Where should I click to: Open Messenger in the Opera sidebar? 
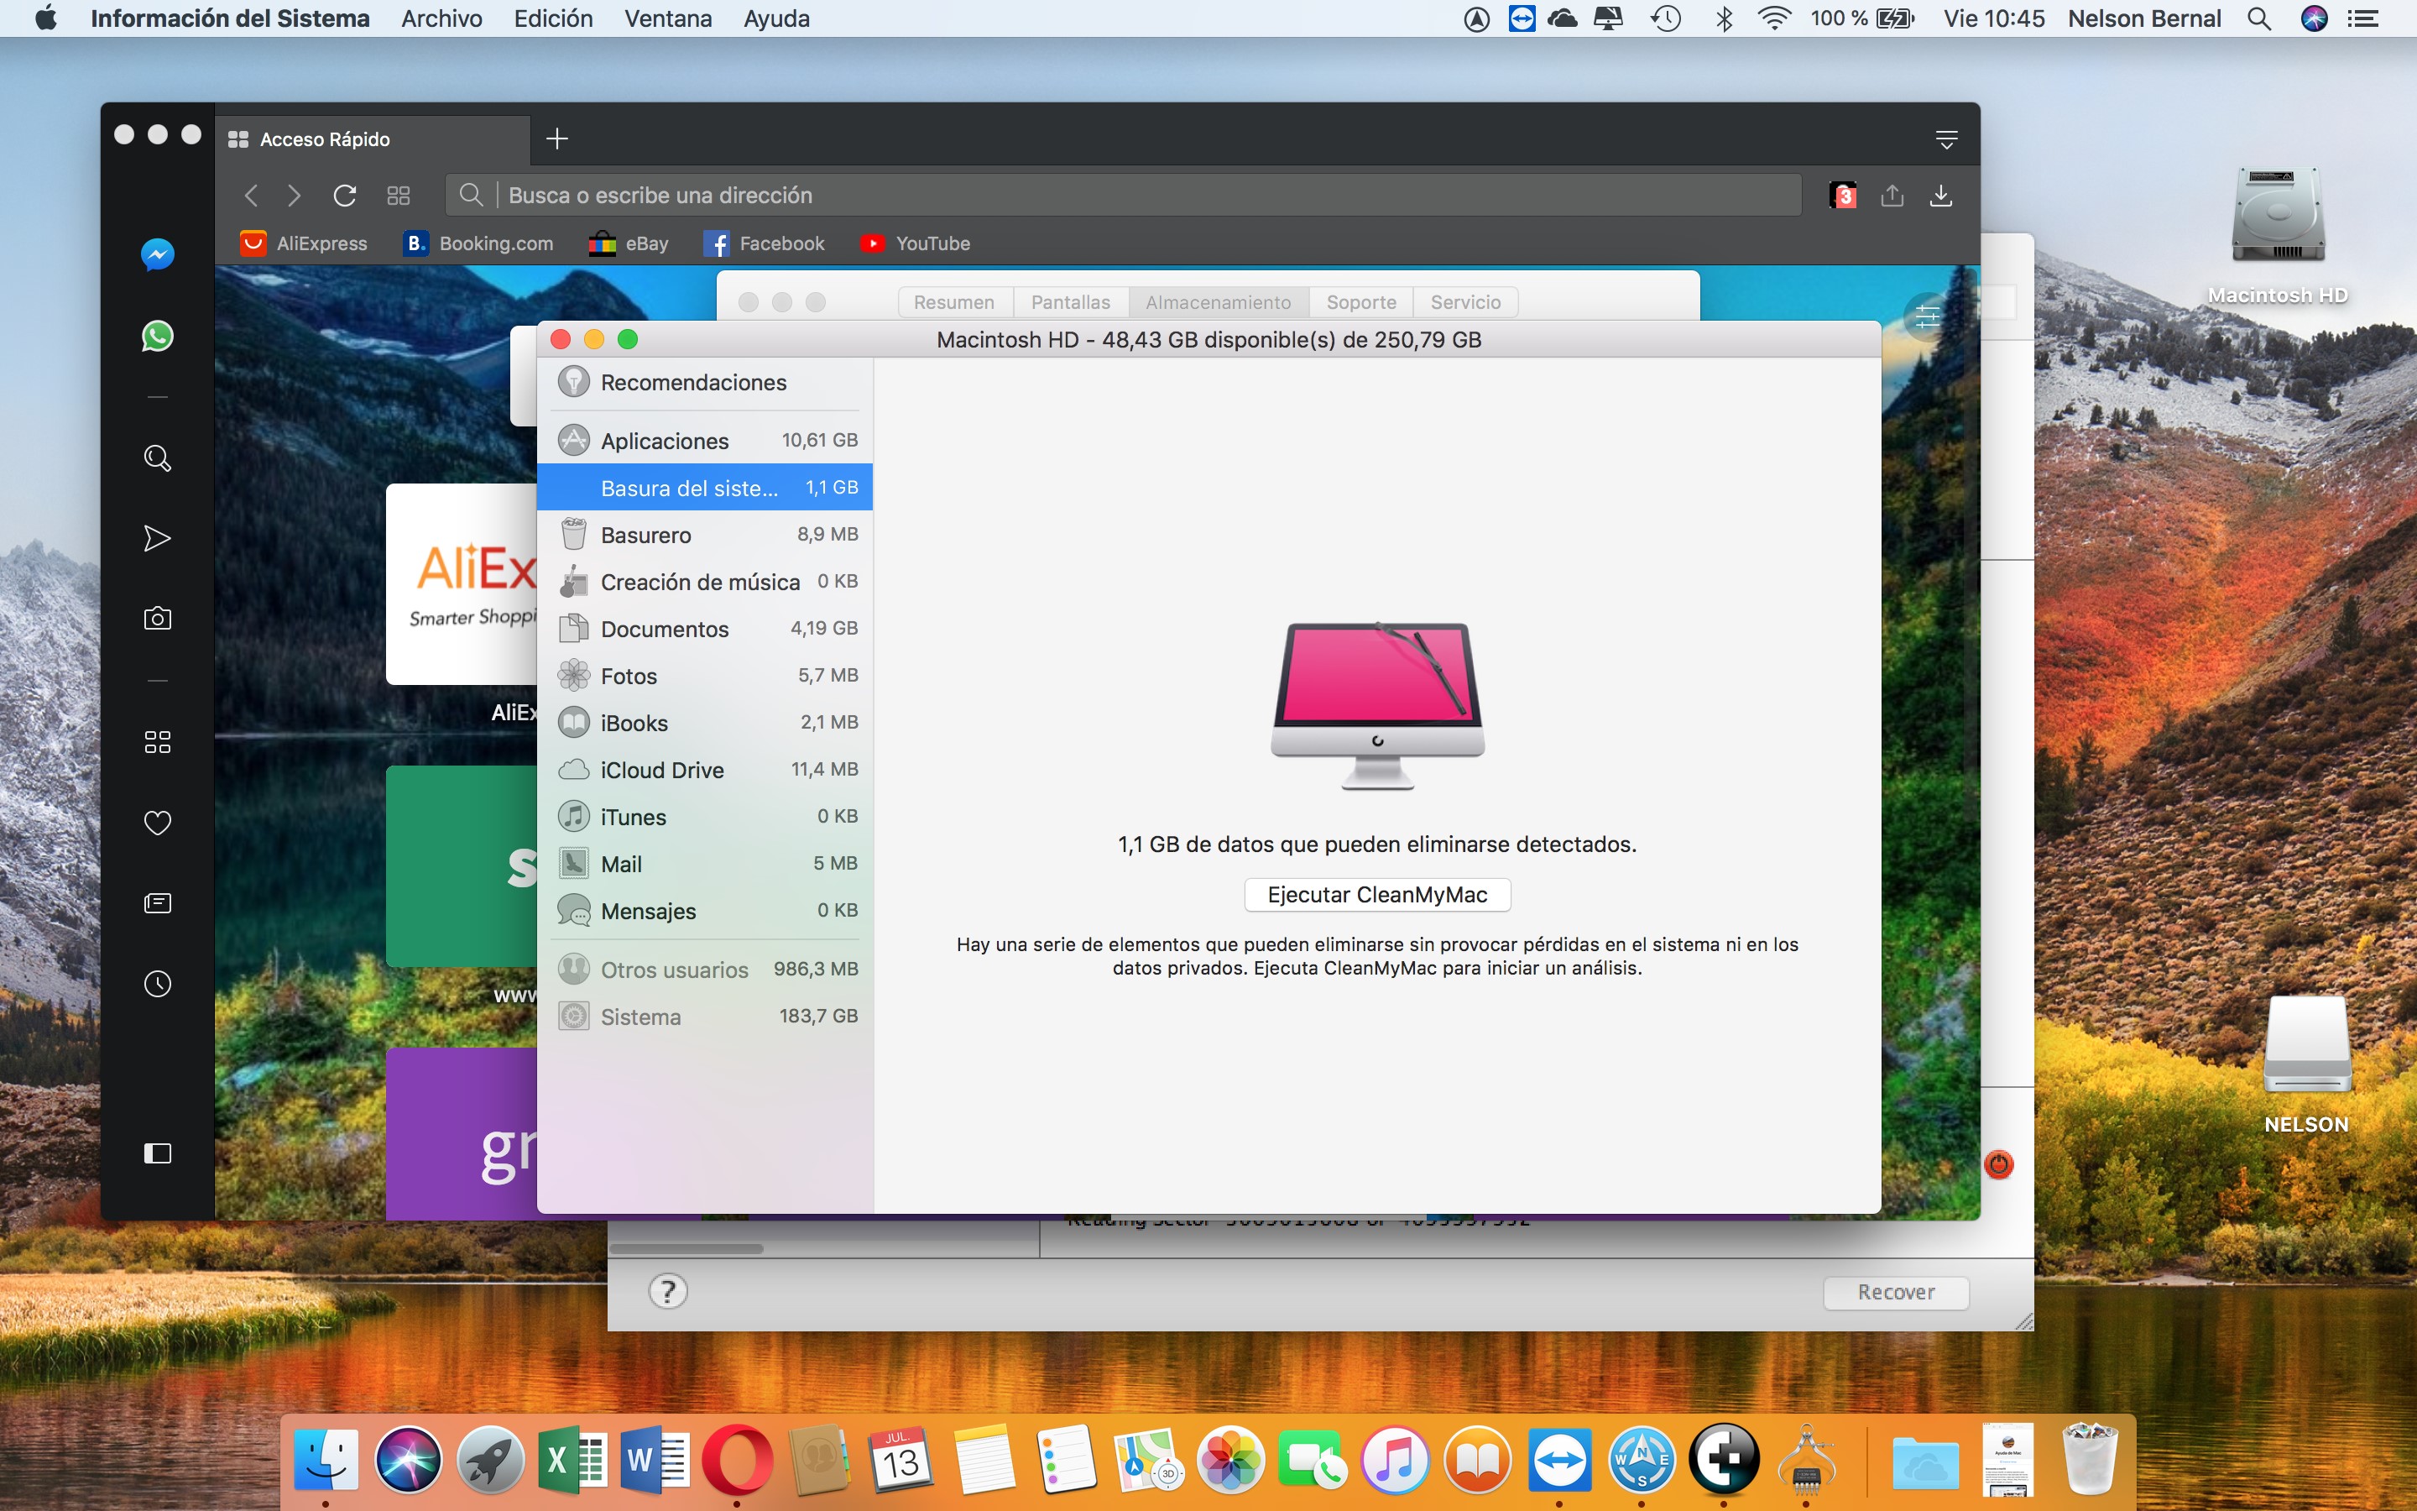point(157,255)
